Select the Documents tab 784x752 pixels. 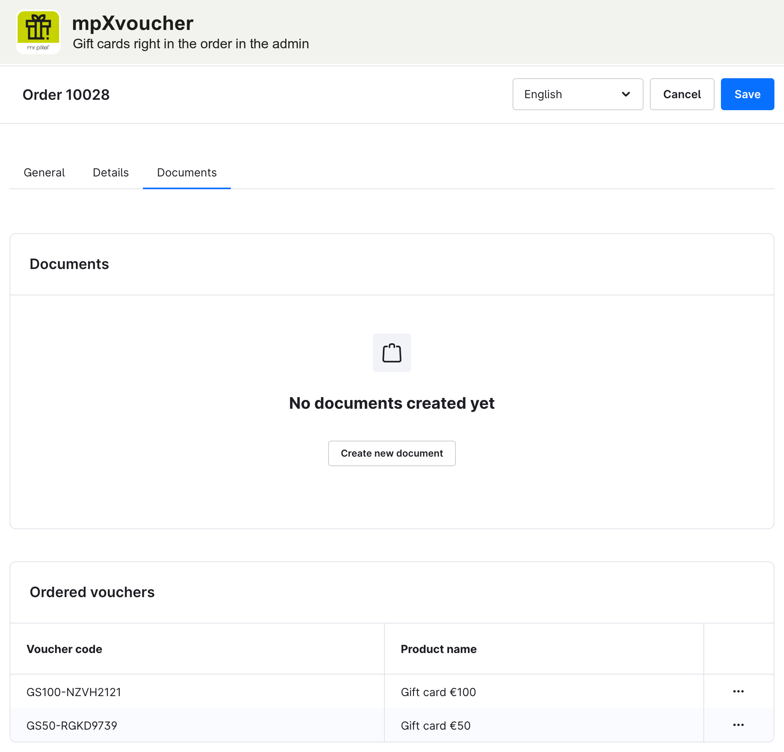(187, 172)
